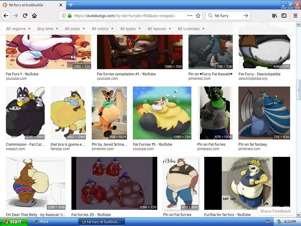This screenshot has width=301, height=226.
Task: Expand the Any time filter
Action: [x=48, y=29]
